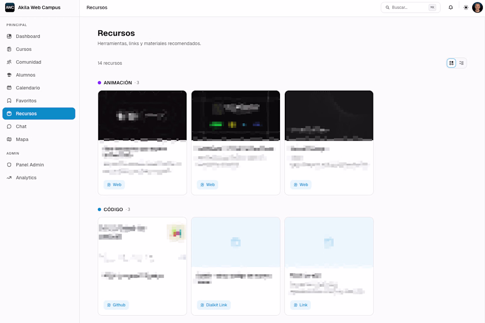Image resolution: width=485 pixels, height=323 pixels.
Task: Click the Dashboard grid icon
Action: [9, 37]
